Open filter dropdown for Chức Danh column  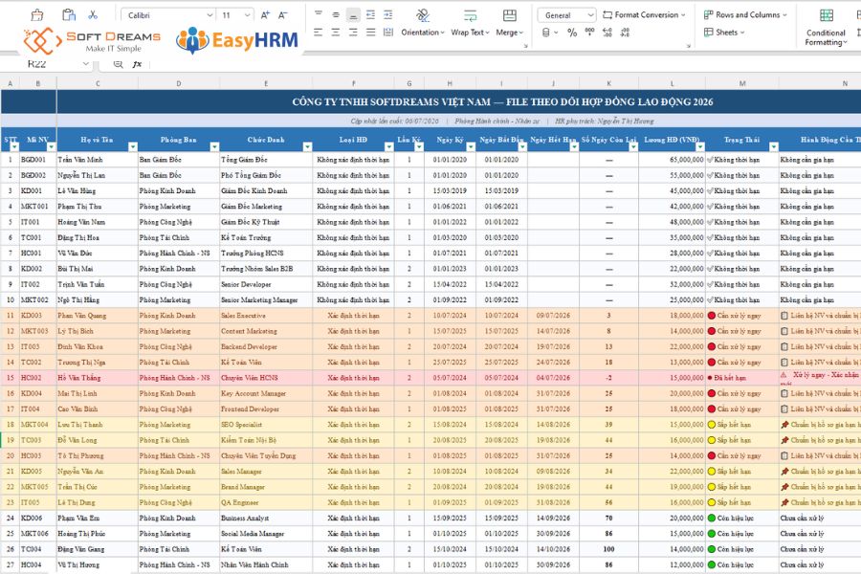point(307,146)
